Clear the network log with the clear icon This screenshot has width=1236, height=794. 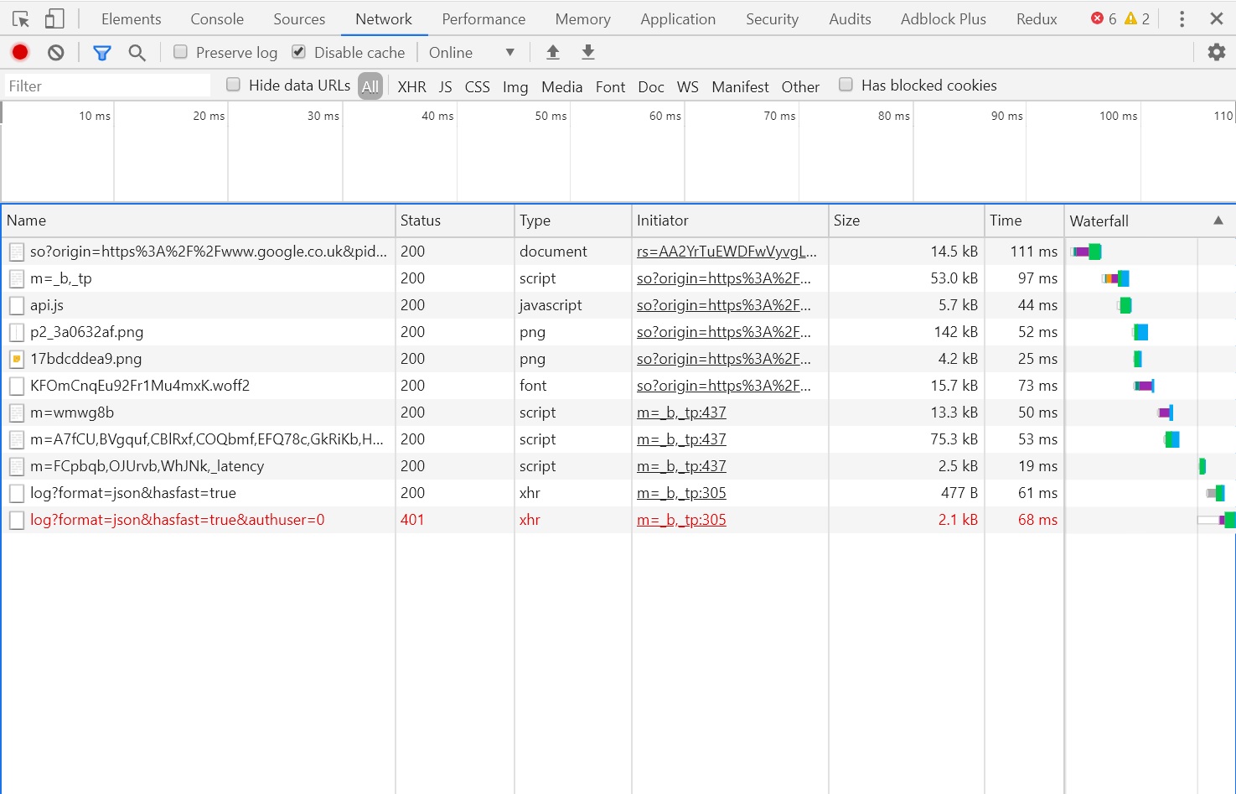(56, 53)
